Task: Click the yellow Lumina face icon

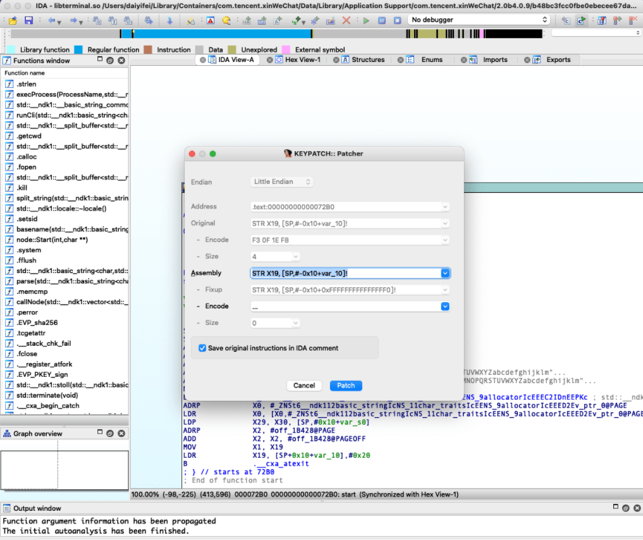Action: click(x=226, y=20)
